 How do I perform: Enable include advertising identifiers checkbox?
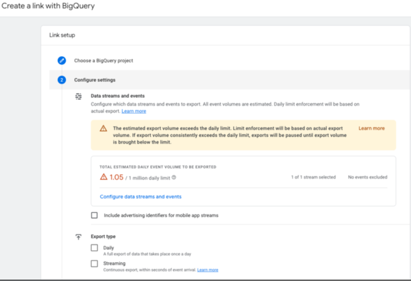(x=94, y=215)
